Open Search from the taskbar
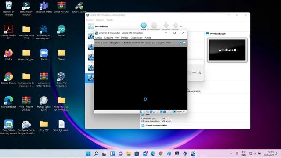The height and width of the screenshot is (158, 281). pos(97,154)
